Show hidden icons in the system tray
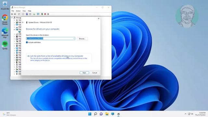208x117 pixels. [186, 114]
